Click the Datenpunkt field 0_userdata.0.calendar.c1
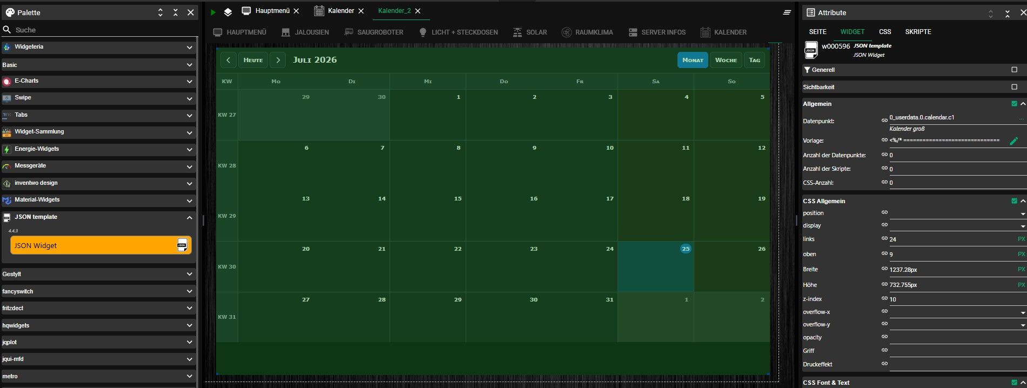Screen dimensions: 1027x388 (954, 117)
